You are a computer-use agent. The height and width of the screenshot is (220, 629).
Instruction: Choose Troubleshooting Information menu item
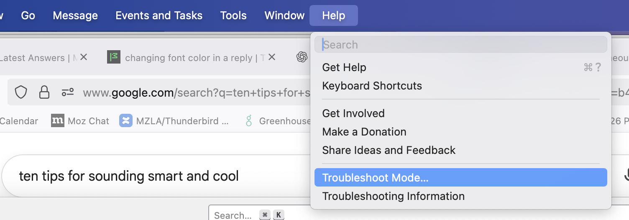393,196
